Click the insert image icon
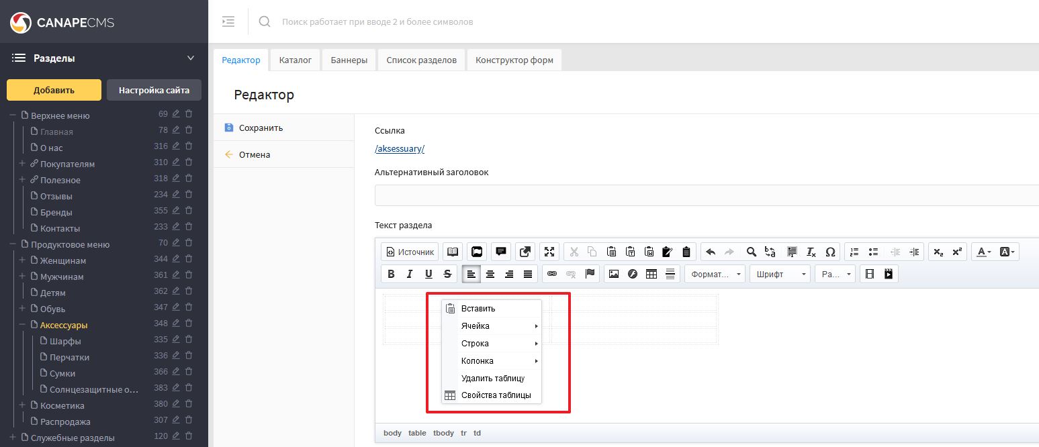This screenshot has width=1039, height=447. [613, 274]
